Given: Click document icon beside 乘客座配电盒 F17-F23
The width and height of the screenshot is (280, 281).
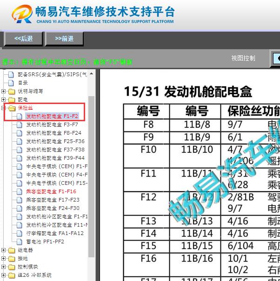Looking at the screenshot, I should pyautogui.click(x=20, y=200).
